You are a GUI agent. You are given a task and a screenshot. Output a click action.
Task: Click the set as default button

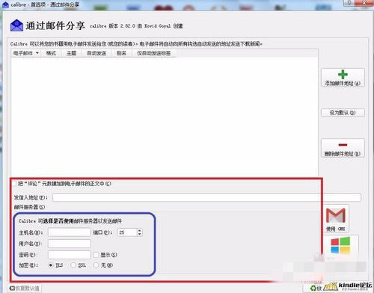(343, 113)
